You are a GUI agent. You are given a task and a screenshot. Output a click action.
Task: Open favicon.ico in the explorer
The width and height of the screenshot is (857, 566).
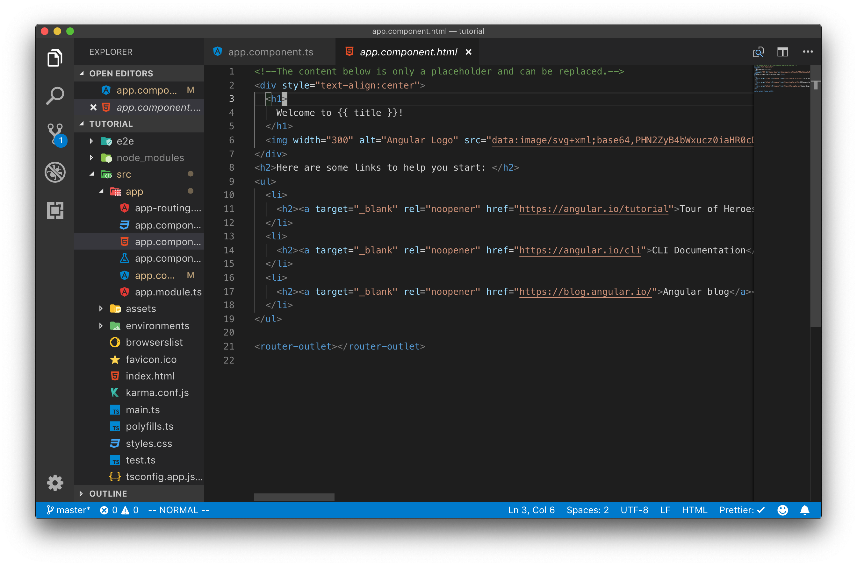pyautogui.click(x=139, y=359)
